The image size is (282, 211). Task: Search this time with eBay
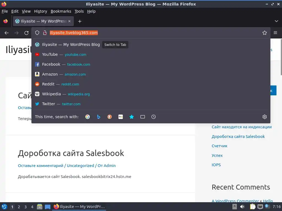[121, 117]
